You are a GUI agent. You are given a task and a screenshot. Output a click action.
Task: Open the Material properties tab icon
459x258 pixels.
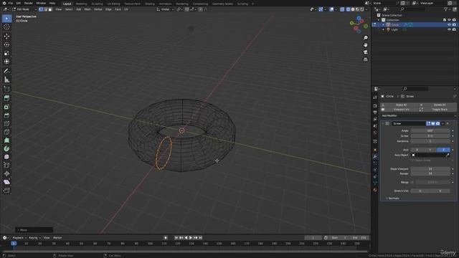click(x=375, y=190)
